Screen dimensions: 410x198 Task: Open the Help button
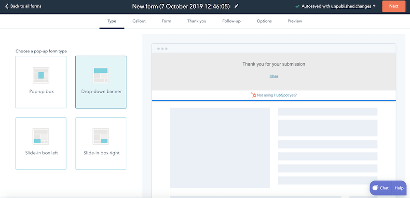[399, 188]
